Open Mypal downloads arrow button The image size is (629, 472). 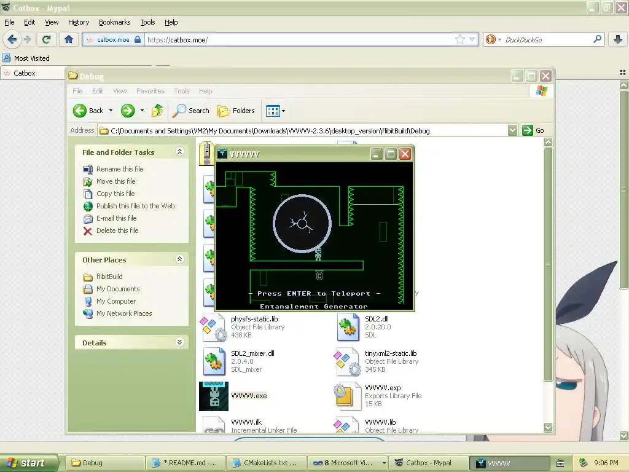[x=618, y=39]
